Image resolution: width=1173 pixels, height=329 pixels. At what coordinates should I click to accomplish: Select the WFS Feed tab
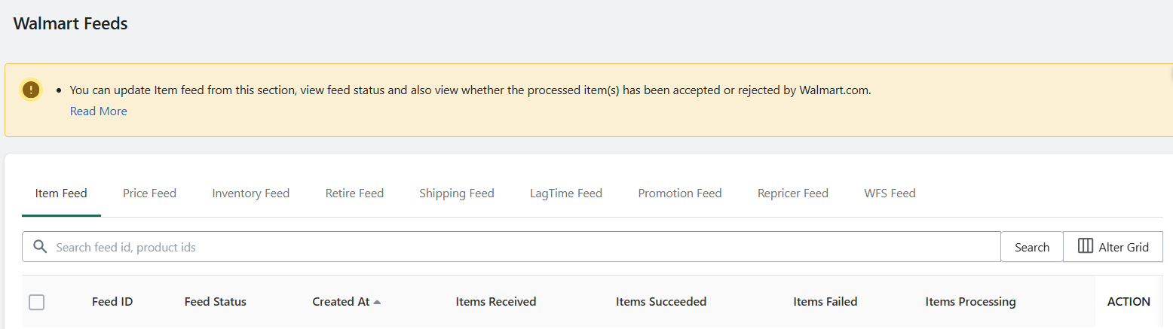pyautogui.click(x=890, y=193)
